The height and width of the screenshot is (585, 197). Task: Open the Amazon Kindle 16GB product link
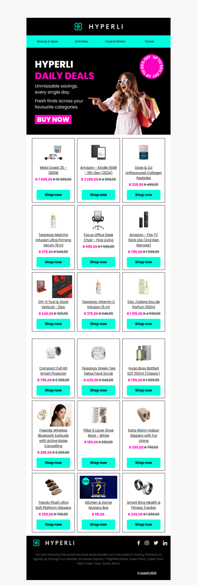[x=98, y=170]
